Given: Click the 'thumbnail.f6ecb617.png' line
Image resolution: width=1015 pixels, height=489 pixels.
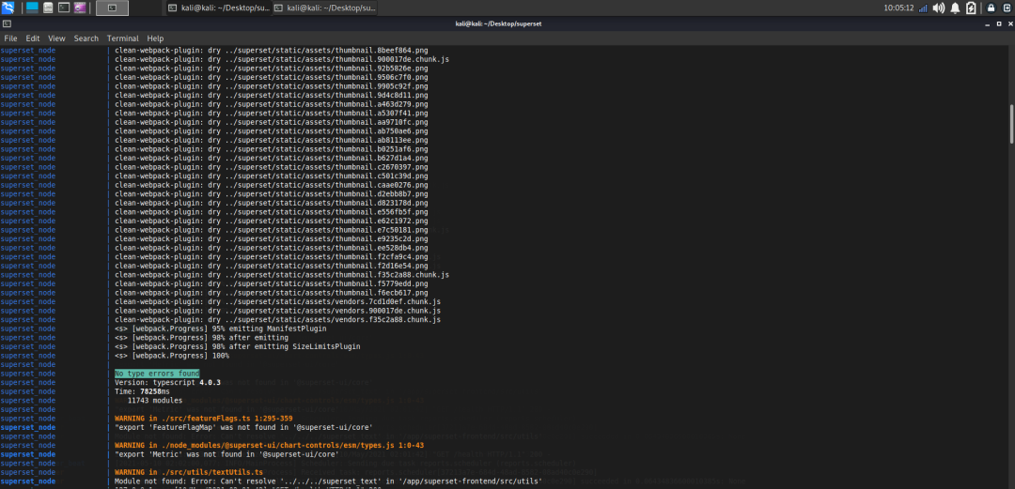Looking at the screenshot, I should (272, 292).
